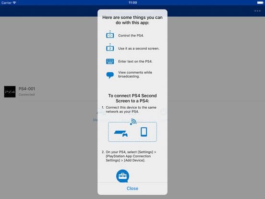Click the second screen icon
Viewport: 265px width, 199px height.
point(110,48)
